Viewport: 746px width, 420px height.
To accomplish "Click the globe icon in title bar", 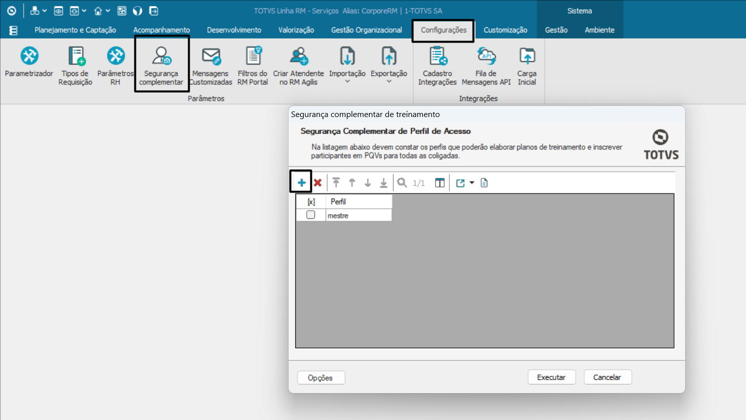I will [137, 11].
